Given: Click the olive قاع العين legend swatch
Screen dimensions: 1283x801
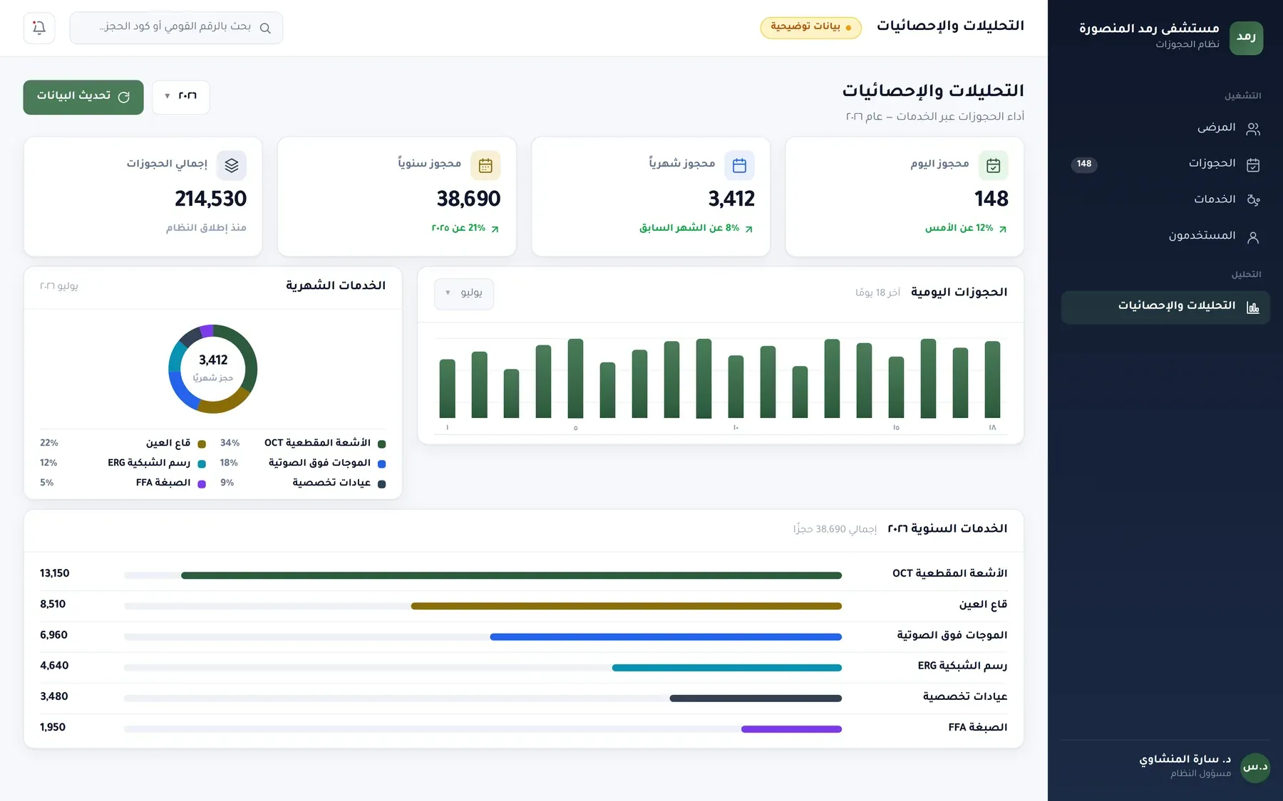Looking at the screenshot, I should (x=202, y=444).
